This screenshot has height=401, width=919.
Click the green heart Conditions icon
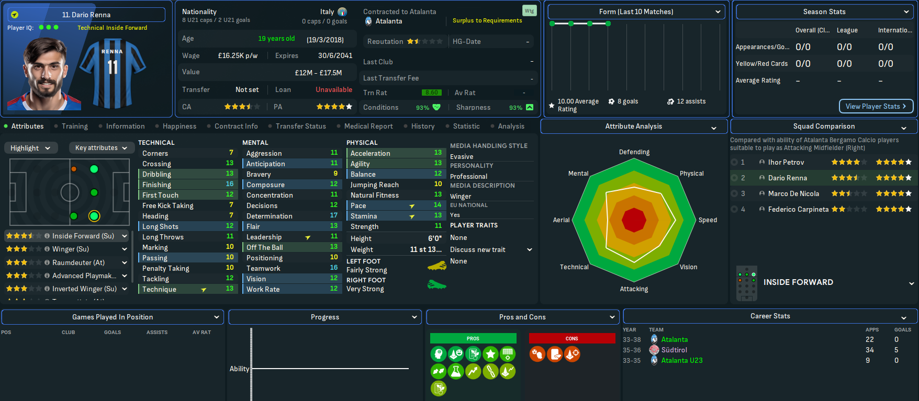click(436, 107)
